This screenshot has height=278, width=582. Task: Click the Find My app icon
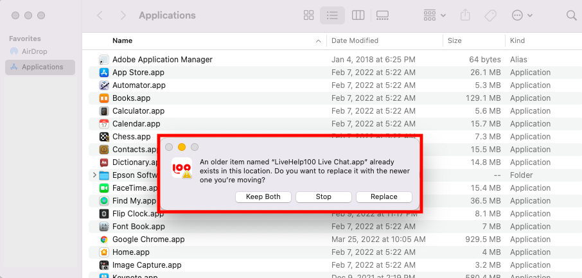point(104,201)
